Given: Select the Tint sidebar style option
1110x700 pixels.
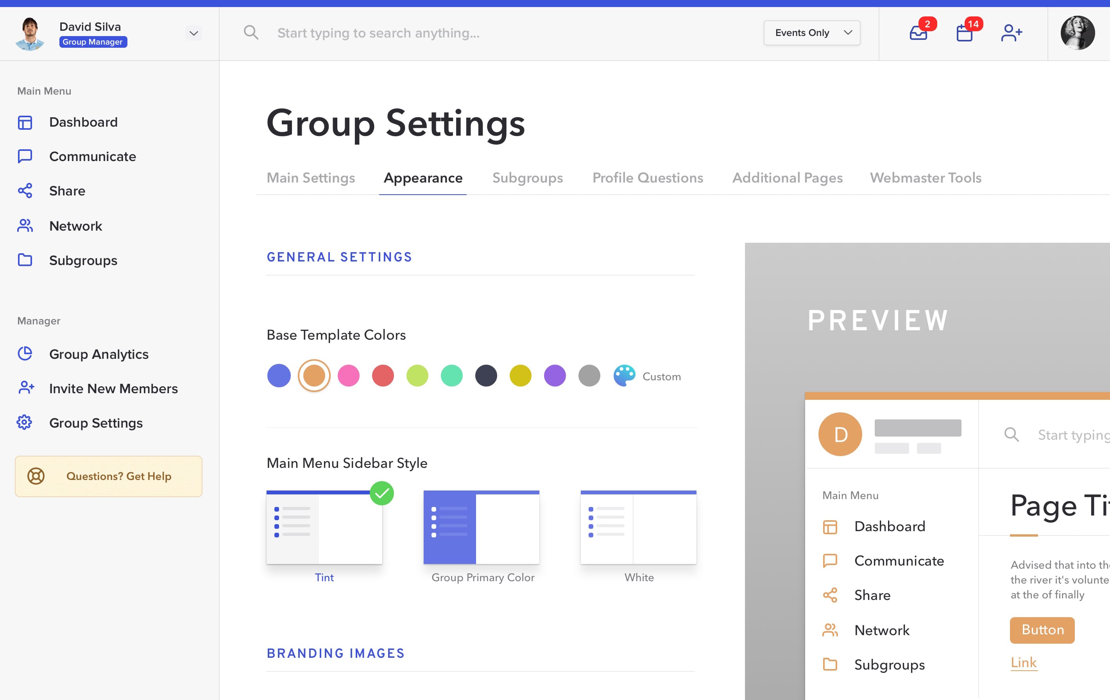Looking at the screenshot, I should (x=324, y=527).
